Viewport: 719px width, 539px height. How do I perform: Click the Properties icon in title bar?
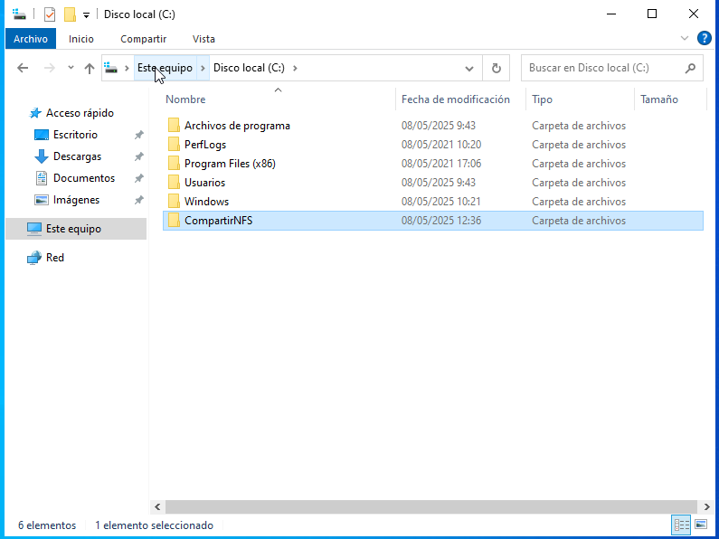pyautogui.click(x=50, y=14)
